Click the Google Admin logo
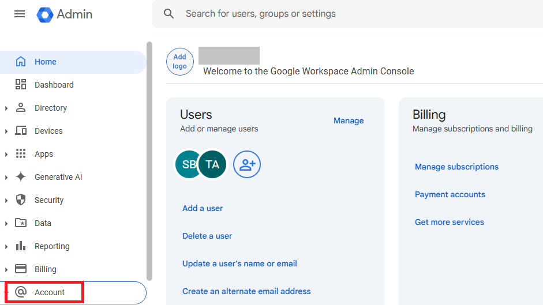 (65, 14)
